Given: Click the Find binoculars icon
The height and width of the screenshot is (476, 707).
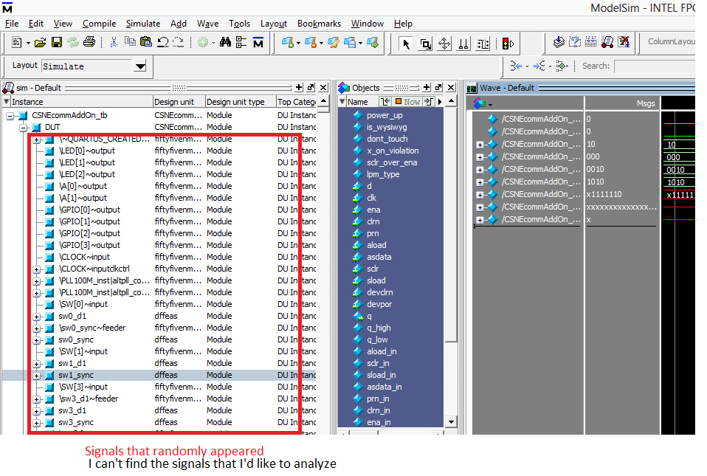Looking at the screenshot, I should (225, 42).
